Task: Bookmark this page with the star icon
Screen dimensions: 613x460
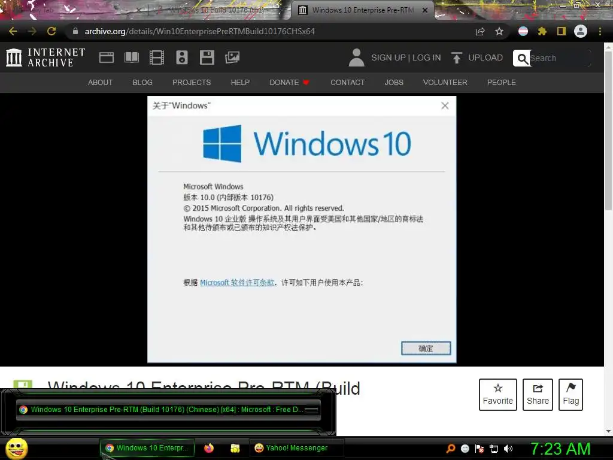Action: tap(499, 31)
